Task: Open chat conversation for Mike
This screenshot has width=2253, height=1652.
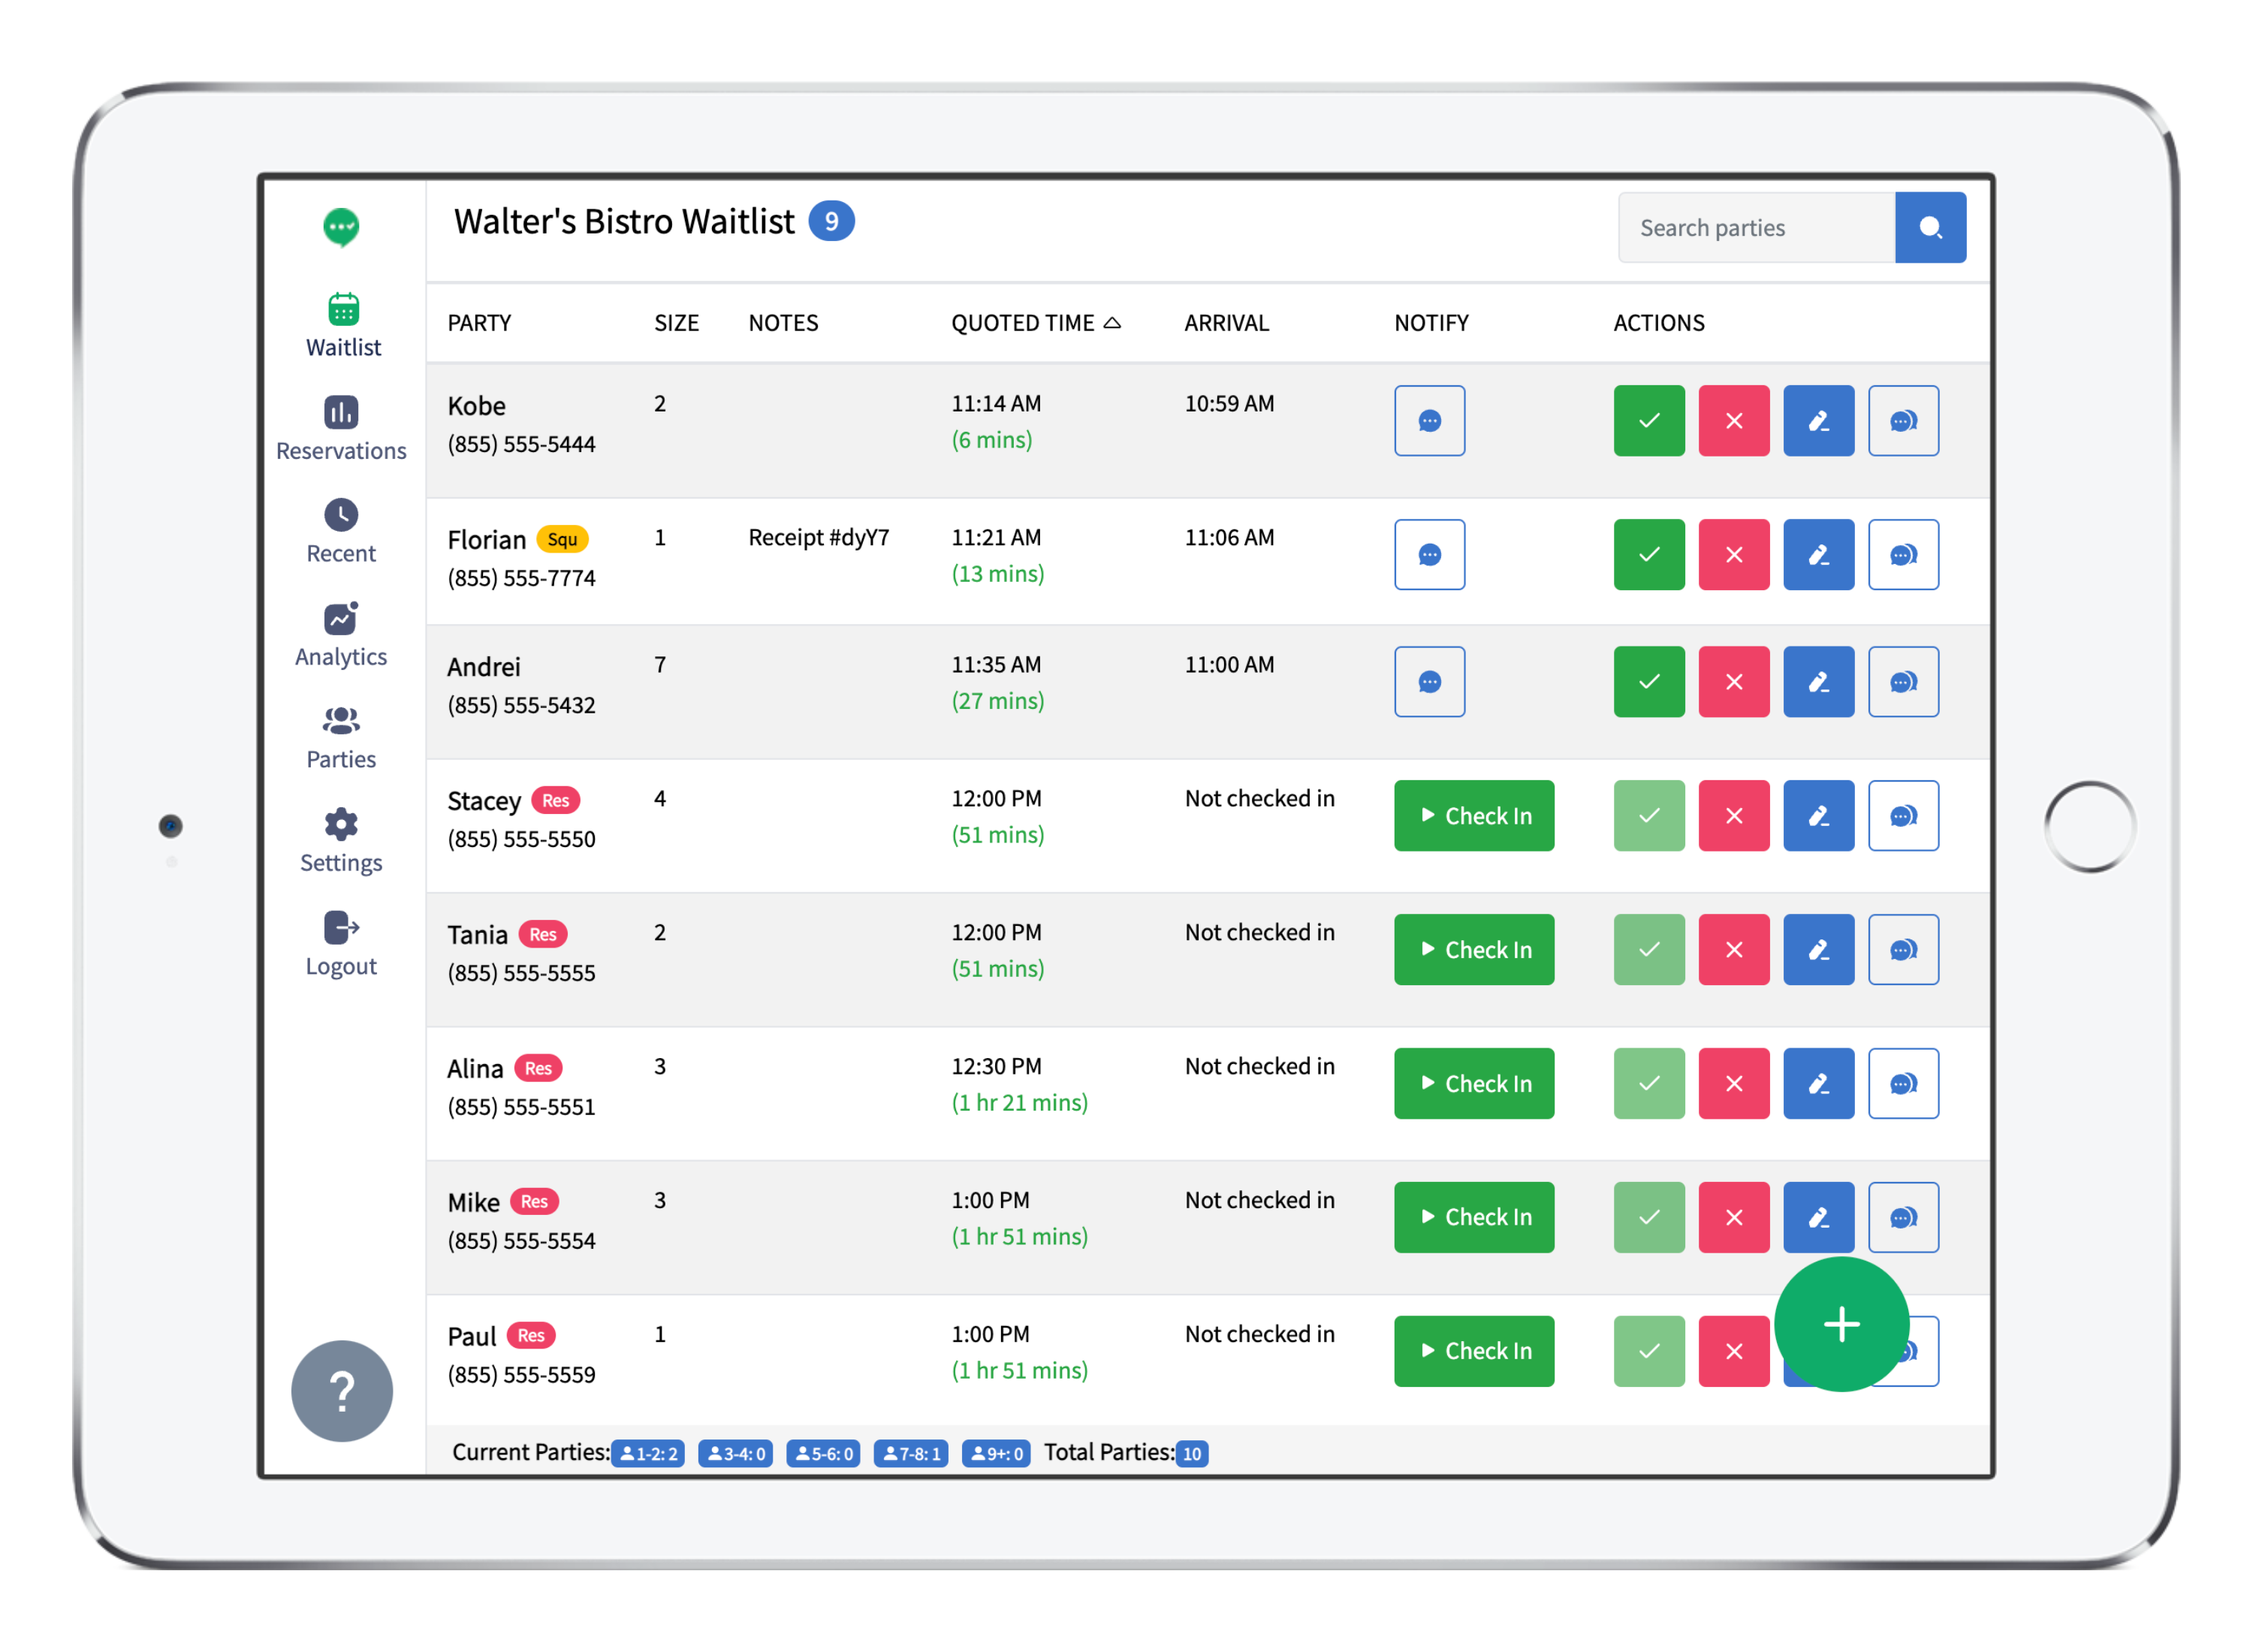Action: pyautogui.click(x=1905, y=1218)
